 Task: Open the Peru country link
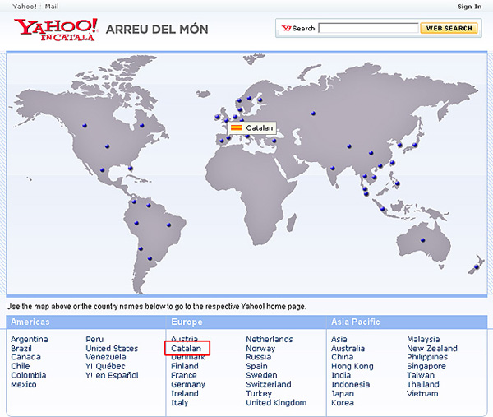pos(94,339)
